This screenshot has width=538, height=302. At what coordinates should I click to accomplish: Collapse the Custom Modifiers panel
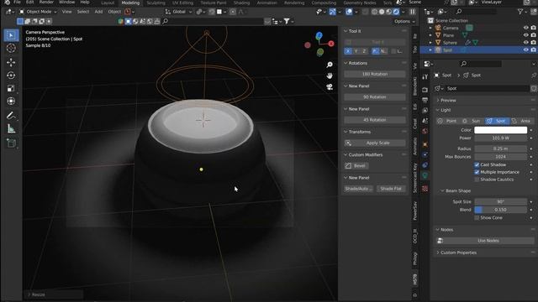tap(345, 154)
